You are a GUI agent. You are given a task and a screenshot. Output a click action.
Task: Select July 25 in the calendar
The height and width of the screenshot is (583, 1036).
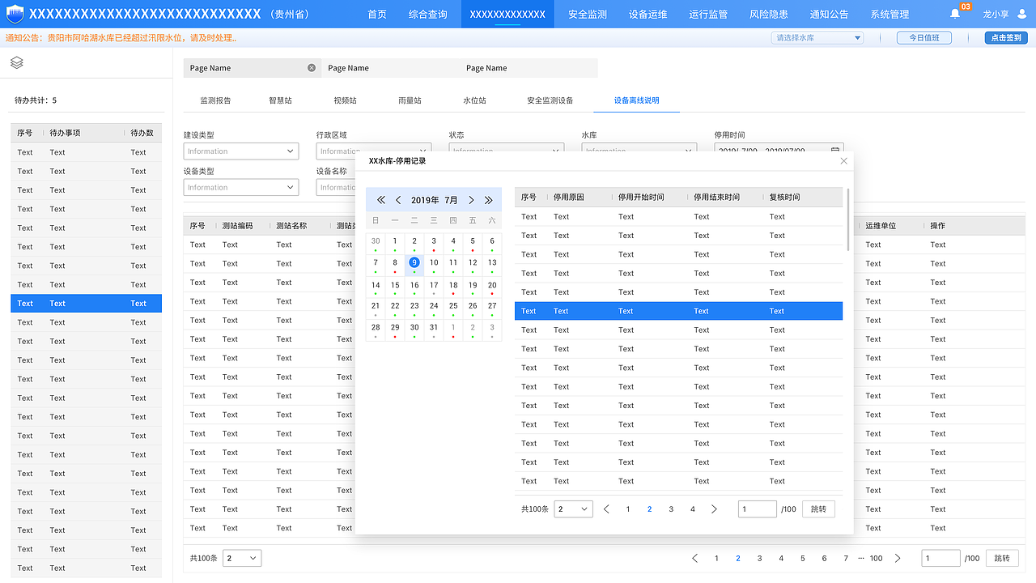(453, 308)
